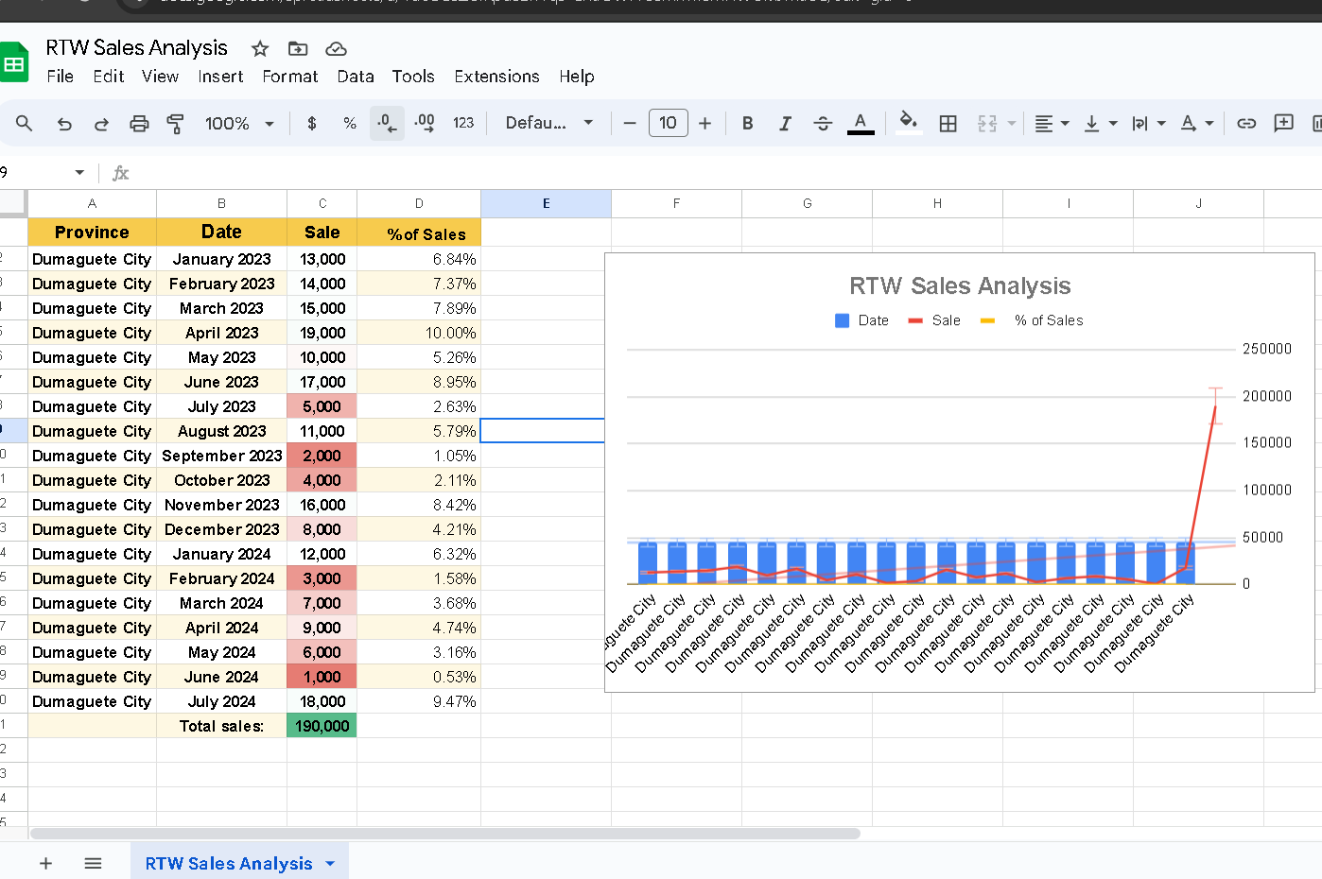Insert a comment

[x=1283, y=123]
